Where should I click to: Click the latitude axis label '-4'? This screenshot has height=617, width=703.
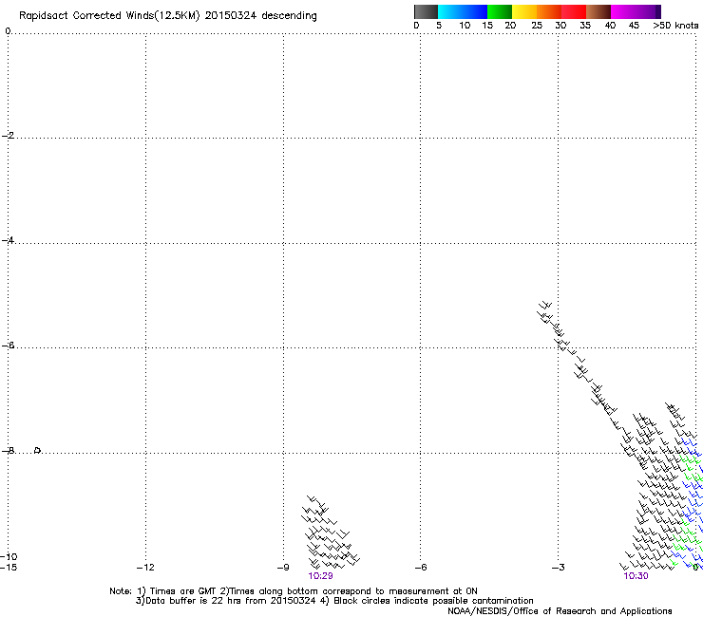point(8,240)
